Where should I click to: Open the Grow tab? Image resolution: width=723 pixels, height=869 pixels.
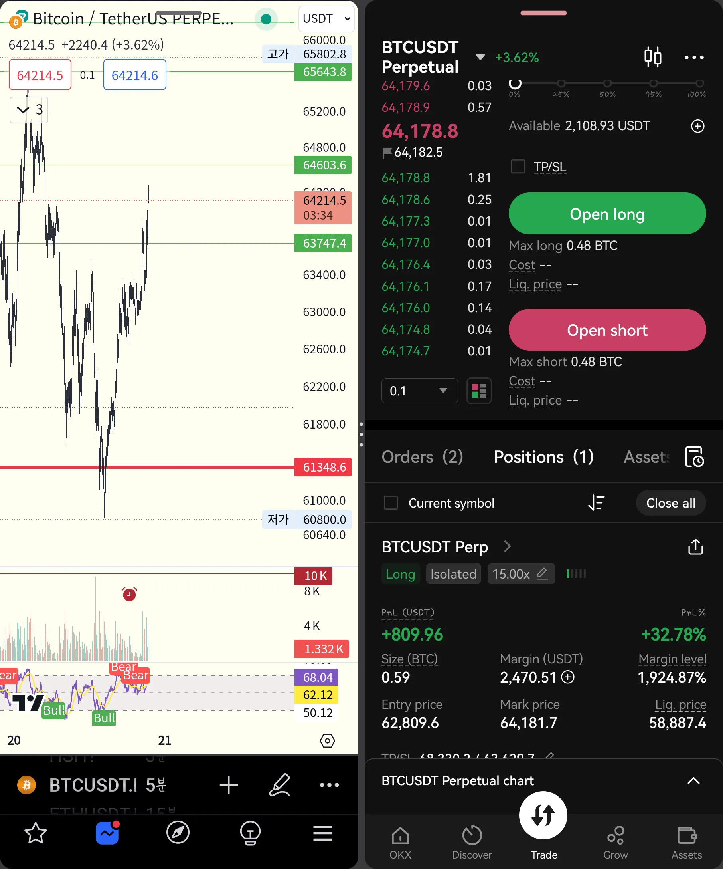click(x=616, y=843)
